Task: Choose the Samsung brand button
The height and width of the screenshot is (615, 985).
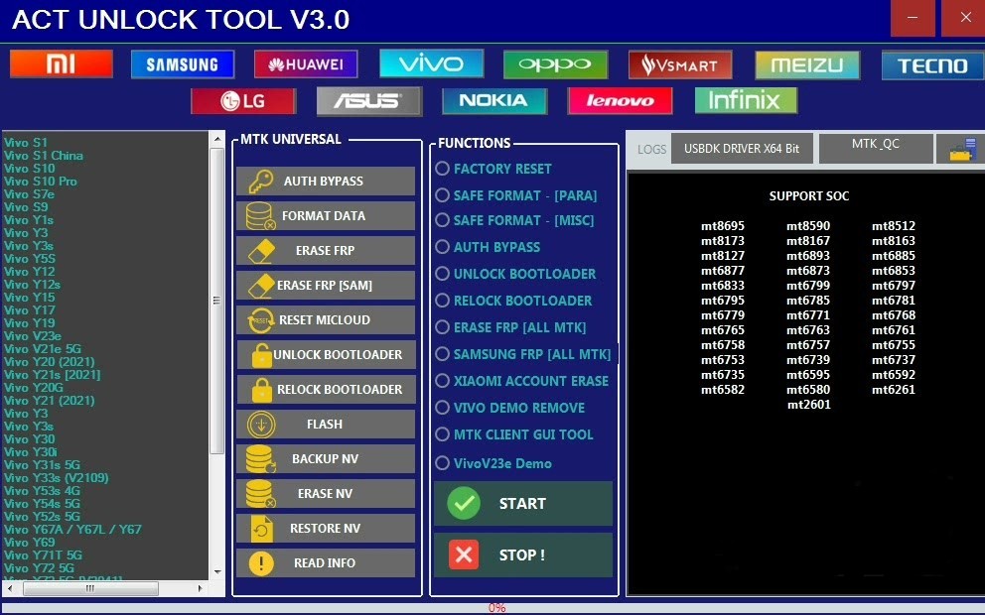Action: pos(182,64)
